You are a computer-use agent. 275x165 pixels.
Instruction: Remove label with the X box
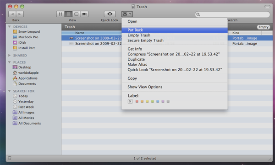(x=130, y=101)
